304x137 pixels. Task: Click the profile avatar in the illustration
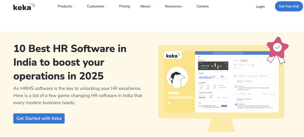pyautogui.click(x=177, y=77)
